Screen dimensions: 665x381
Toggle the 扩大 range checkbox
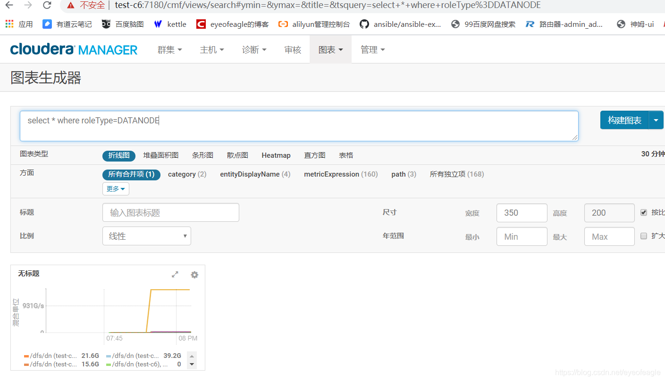644,236
